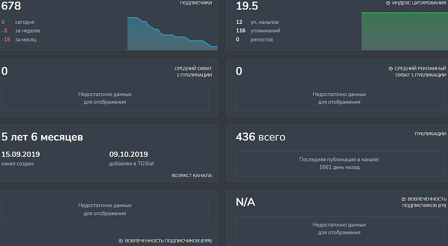The image size is (448, 246).
Task: Open the СРЕДНИЙ ОХВАТ 1 ПУБЛИКАЦИИ link
Action: click(193, 72)
